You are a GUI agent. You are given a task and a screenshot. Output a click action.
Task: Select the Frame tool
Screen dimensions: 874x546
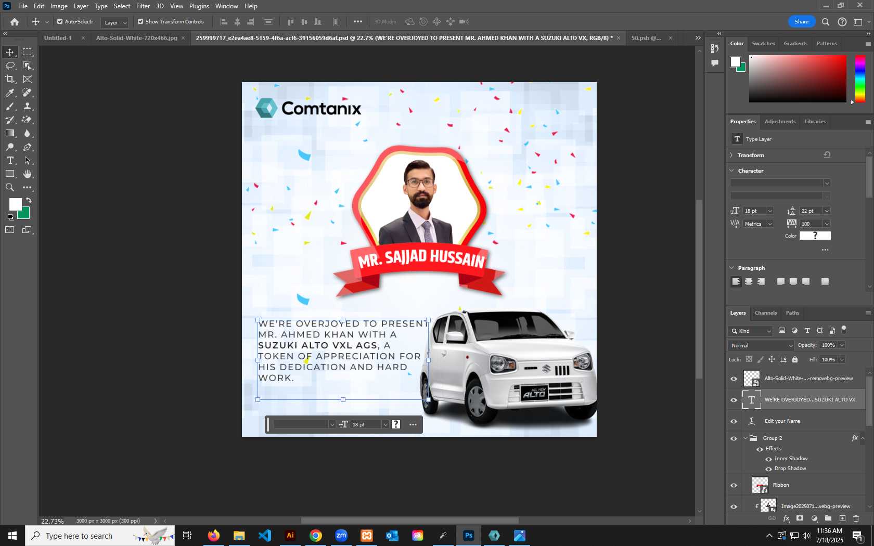27,79
